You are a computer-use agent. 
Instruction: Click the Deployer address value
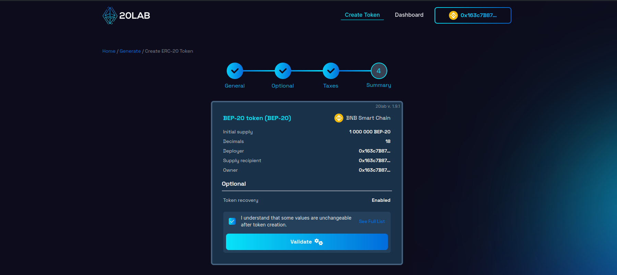(x=375, y=151)
